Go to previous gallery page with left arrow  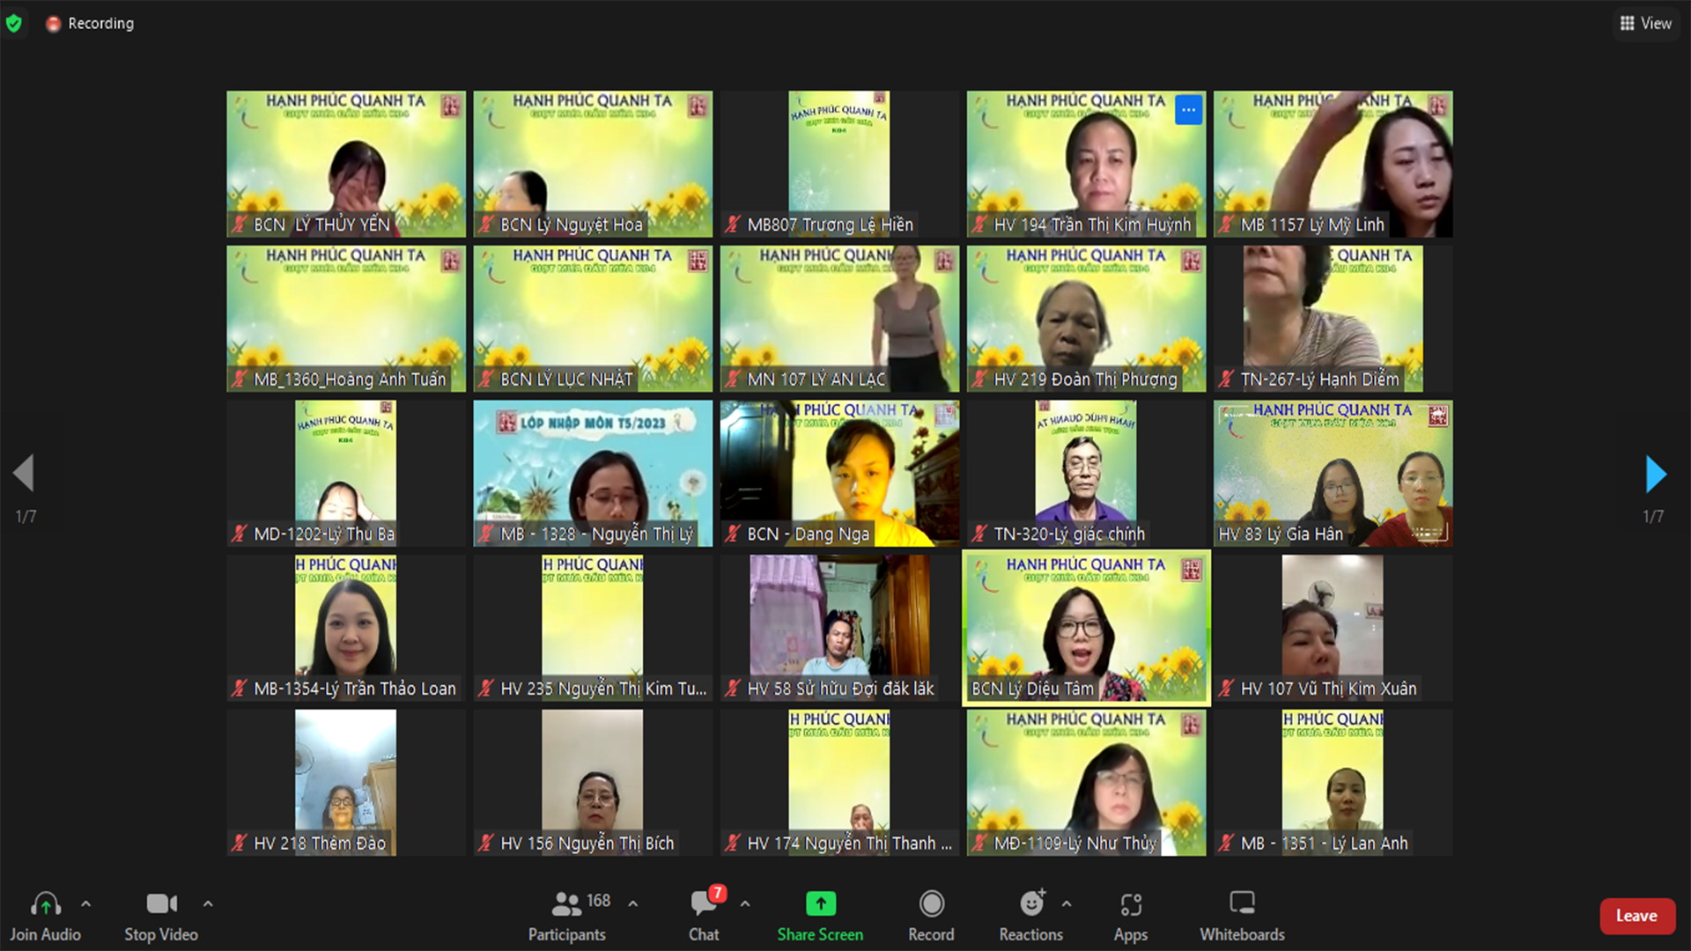(24, 474)
